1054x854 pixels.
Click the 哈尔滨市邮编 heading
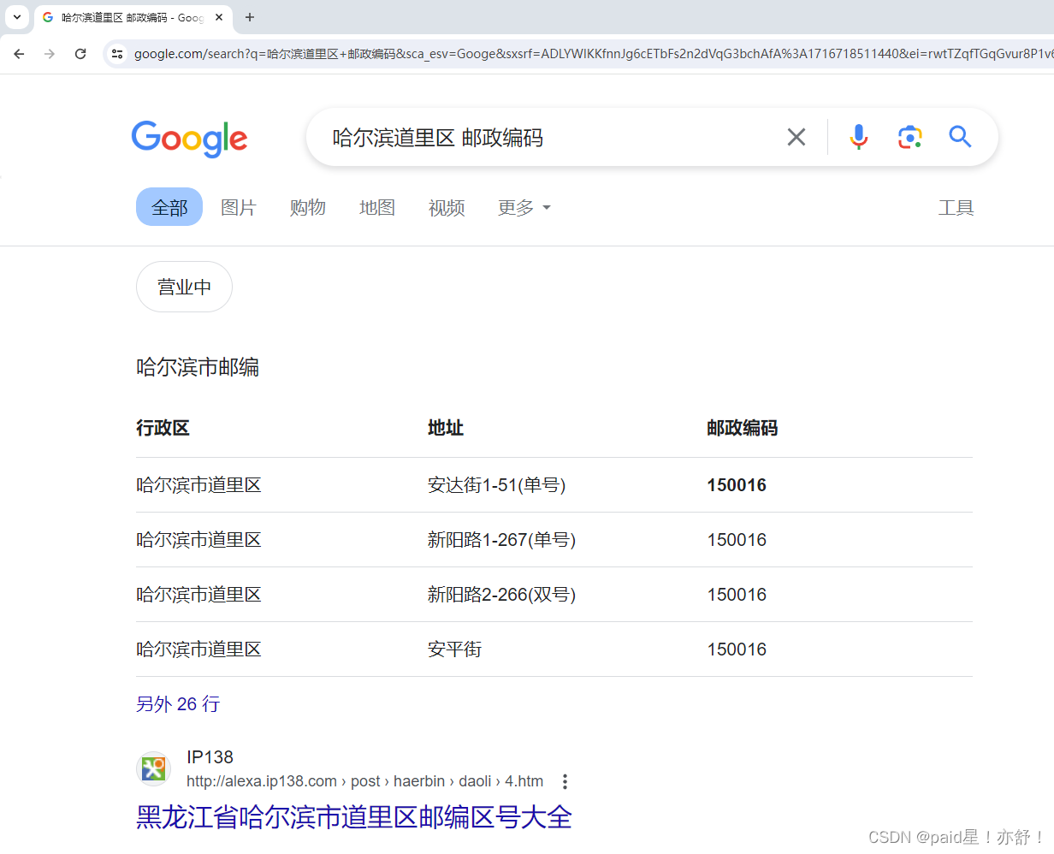(x=198, y=367)
